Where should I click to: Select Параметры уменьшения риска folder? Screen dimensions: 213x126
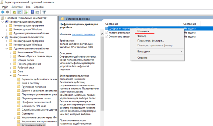click(39, 94)
